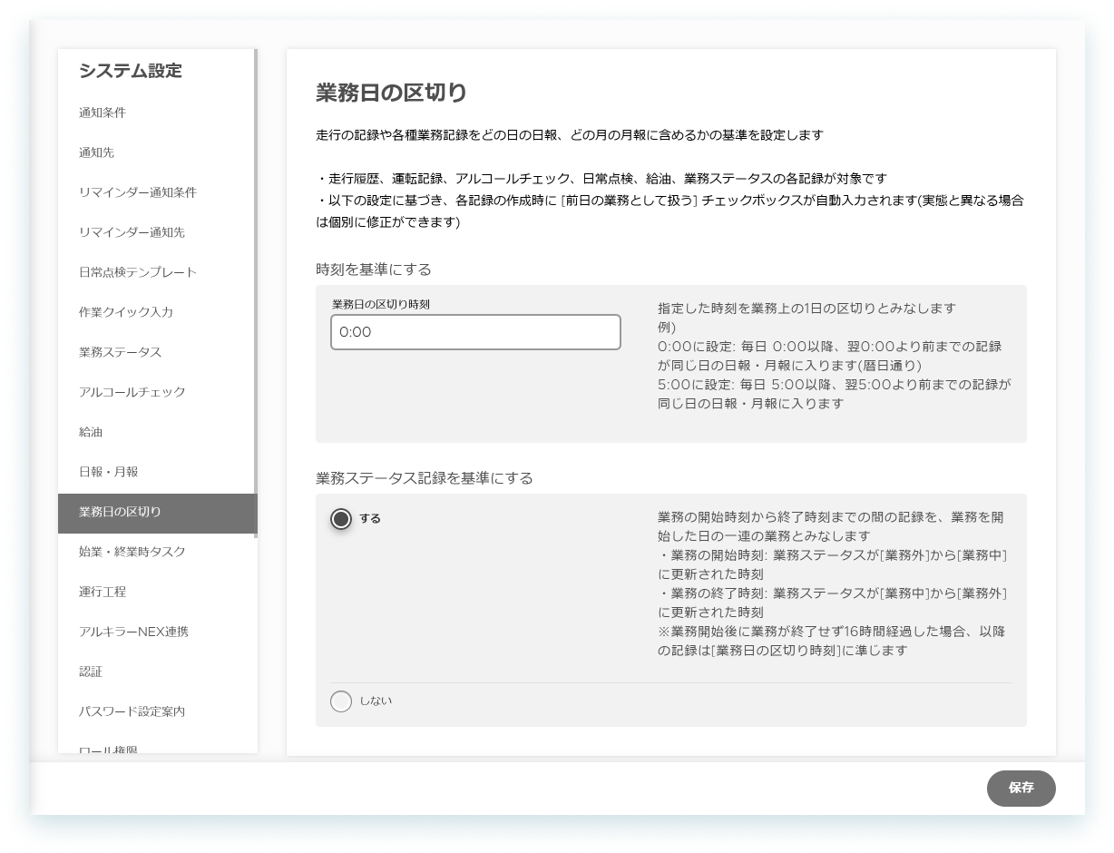Click the 業務日の区切り時刻 input field
The image size is (1114, 853).
475,332
